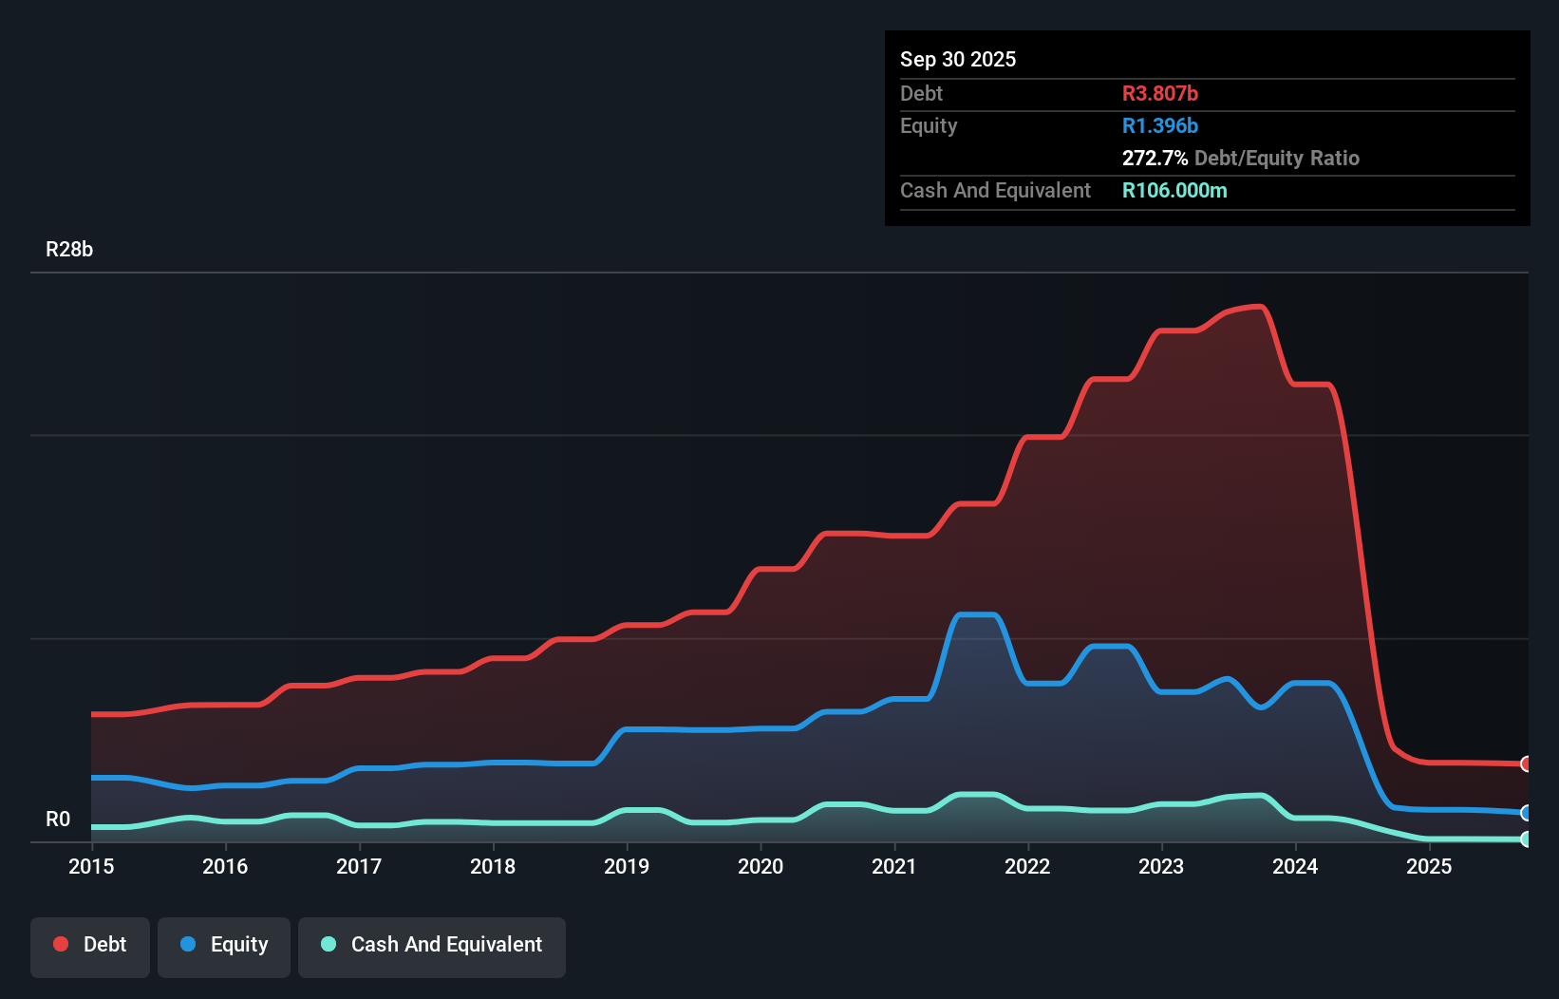This screenshot has width=1559, height=999.
Task: Expand the Sep 30 2025 tooltip header
Action: tap(958, 59)
